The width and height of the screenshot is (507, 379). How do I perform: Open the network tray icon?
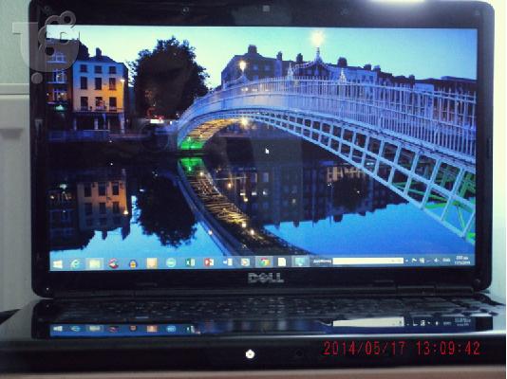coord(422,260)
